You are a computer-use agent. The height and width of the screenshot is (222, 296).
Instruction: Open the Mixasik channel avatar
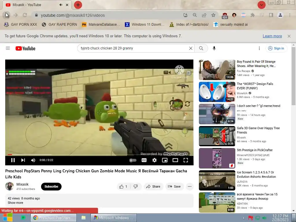click(10, 186)
